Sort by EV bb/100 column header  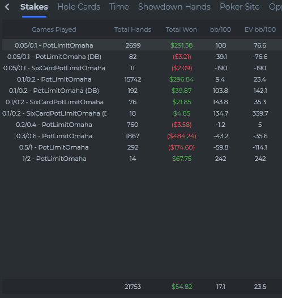click(260, 29)
